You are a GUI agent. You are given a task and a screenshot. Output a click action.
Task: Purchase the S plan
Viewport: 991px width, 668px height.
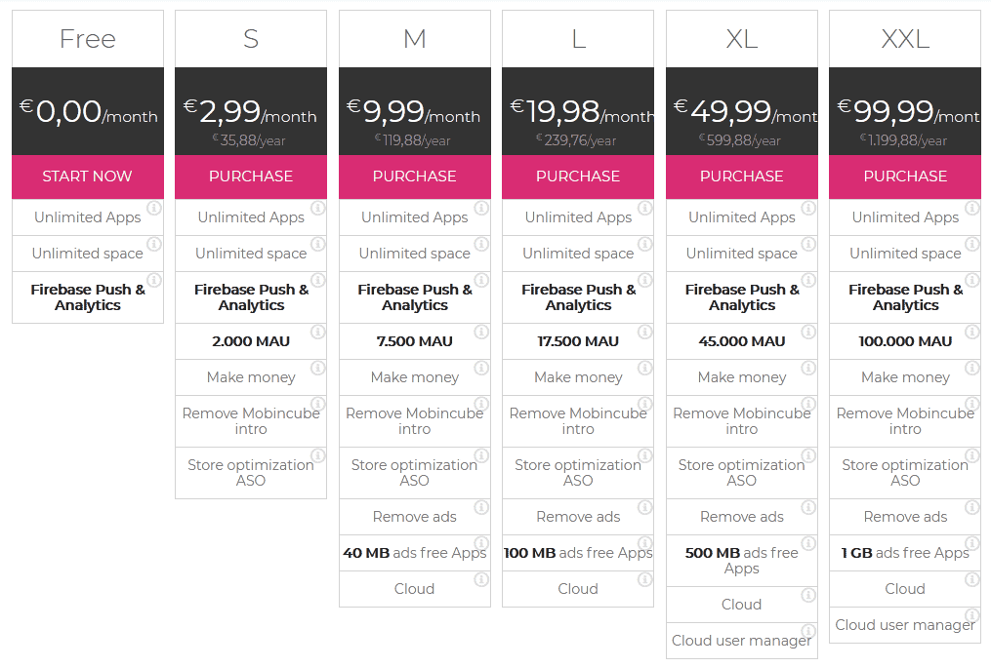(251, 177)
